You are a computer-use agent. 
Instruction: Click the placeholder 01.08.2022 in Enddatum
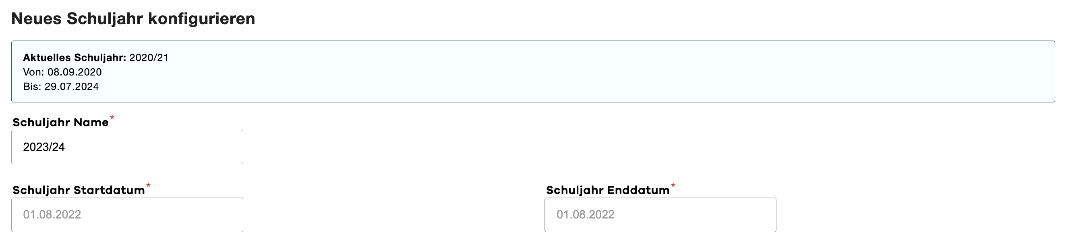585,214
